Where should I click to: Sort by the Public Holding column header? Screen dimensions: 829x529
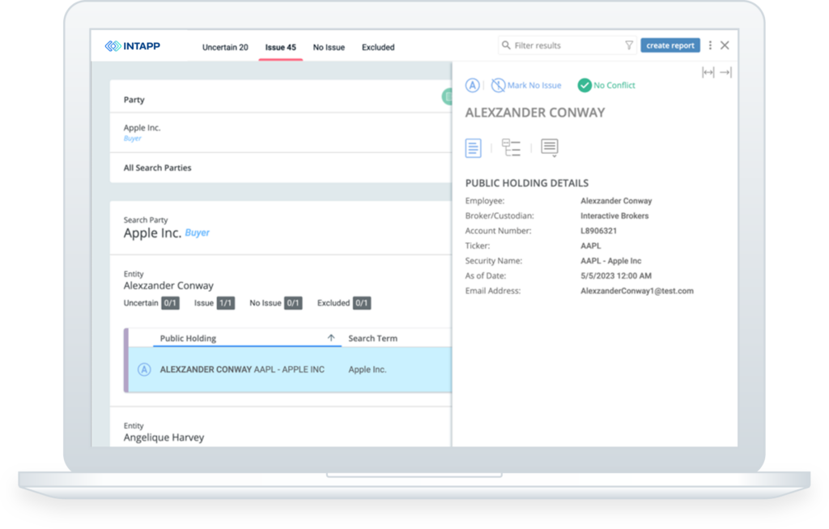[x=188, y=338]
